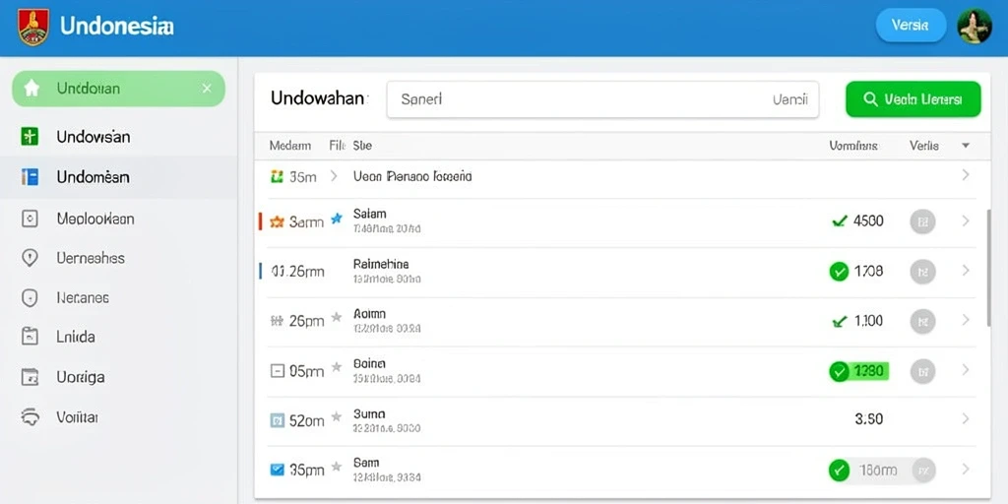Open the dropdown arrow next to Verlis column

pos(965,146)
